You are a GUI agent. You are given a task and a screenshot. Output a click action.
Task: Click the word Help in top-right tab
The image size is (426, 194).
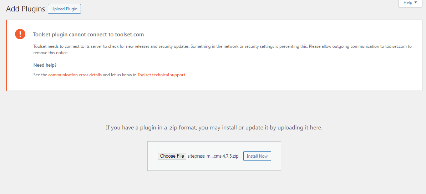pyautogui.click(x=408, y=2)
